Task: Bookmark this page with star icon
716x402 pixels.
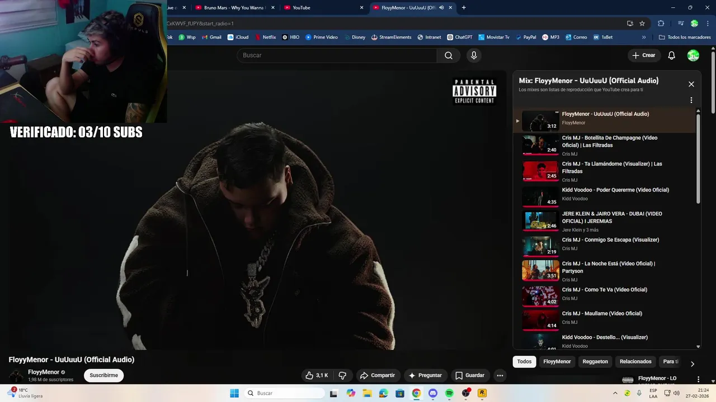Action: click(x=642, y=23)
